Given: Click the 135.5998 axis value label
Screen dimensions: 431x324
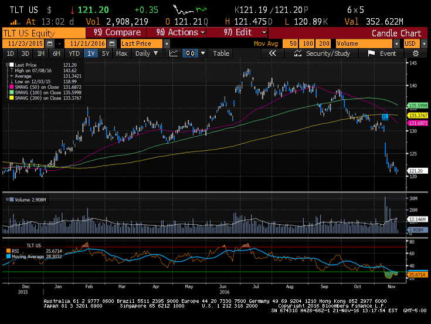Looking at the screenshot, I should coord(418,106).
